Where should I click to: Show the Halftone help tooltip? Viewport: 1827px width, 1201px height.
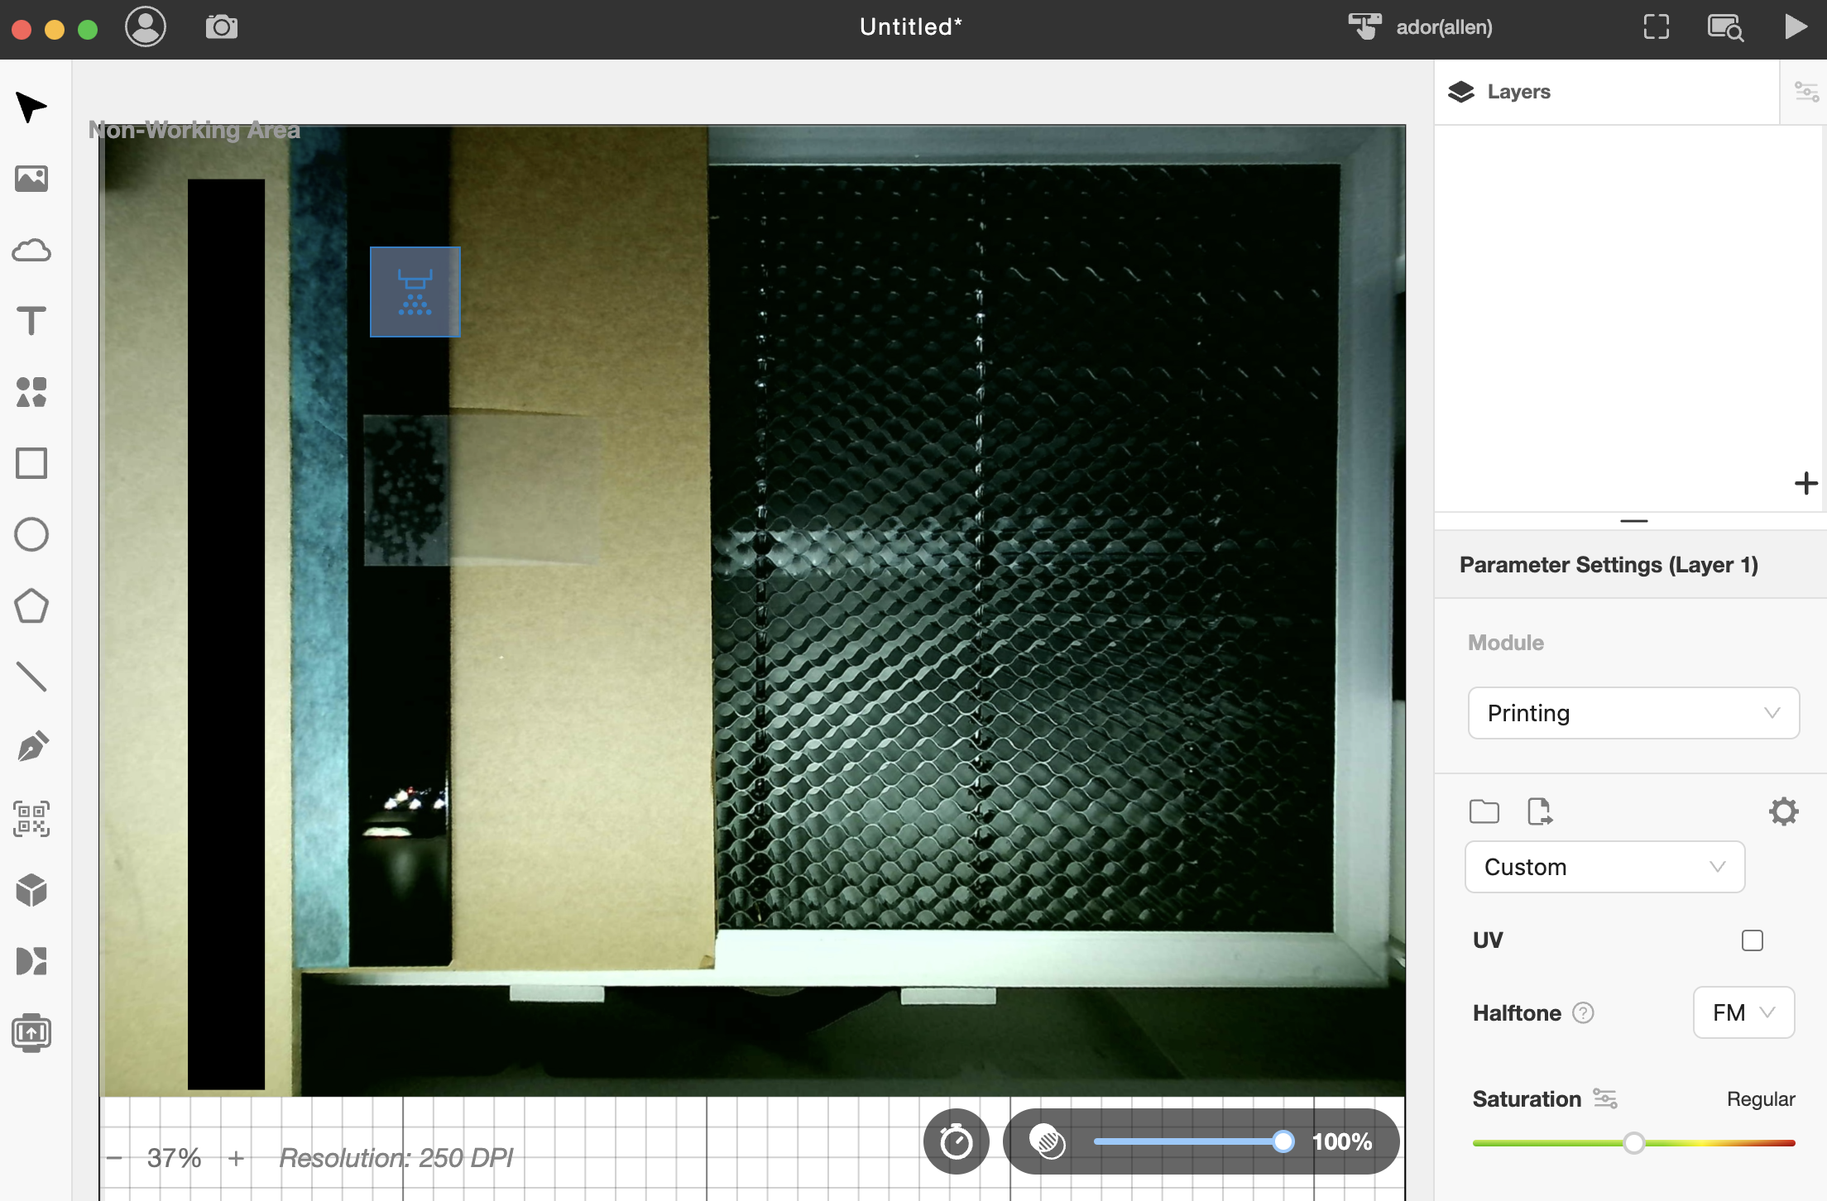pos(1583,1013)
